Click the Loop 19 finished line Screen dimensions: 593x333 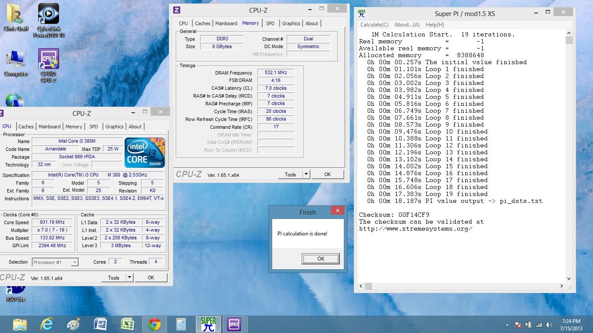[427, 194]
